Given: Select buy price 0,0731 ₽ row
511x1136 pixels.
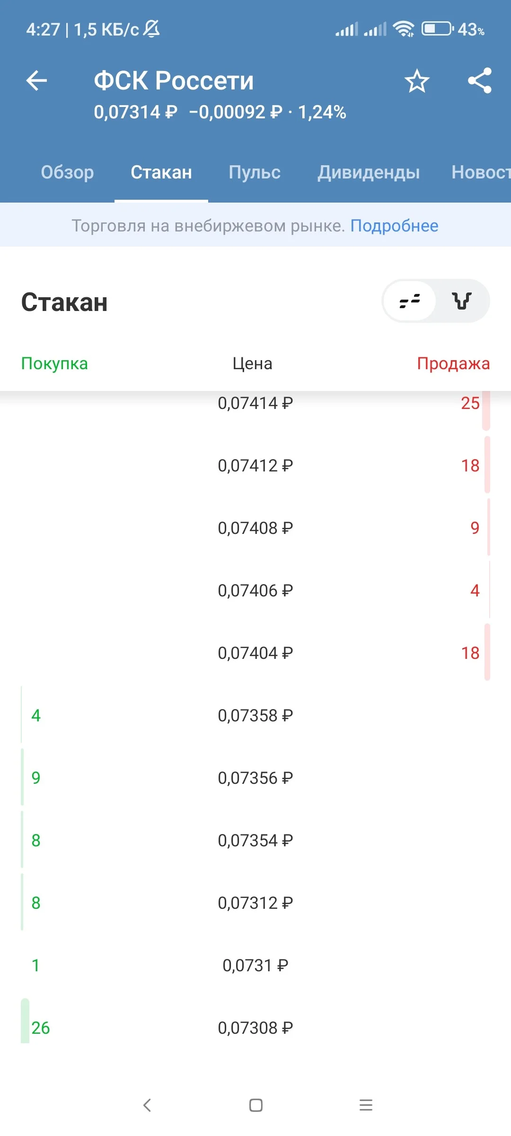Looking at the screenshot, I should [x=255, y=966].
